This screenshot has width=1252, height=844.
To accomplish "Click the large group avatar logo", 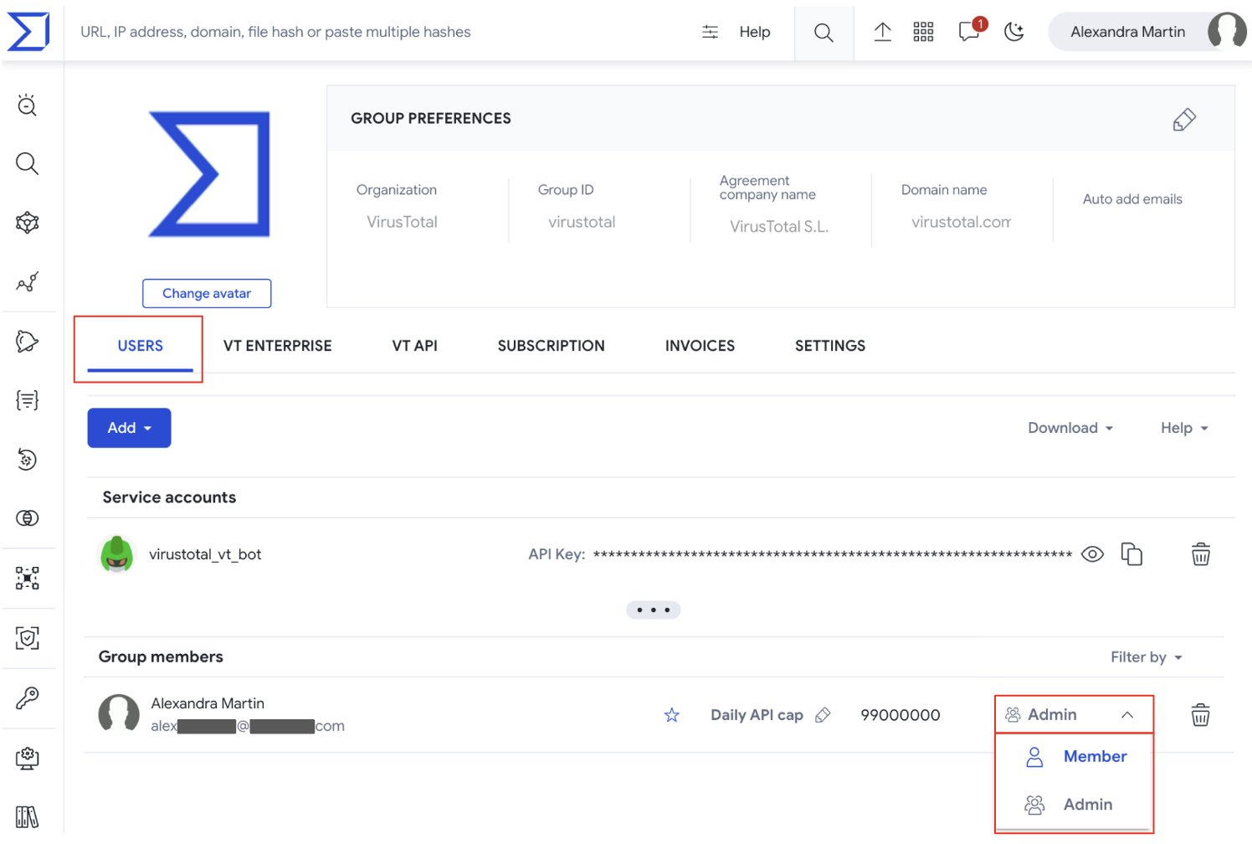I will pyautogui.click(x=209, y=174).
